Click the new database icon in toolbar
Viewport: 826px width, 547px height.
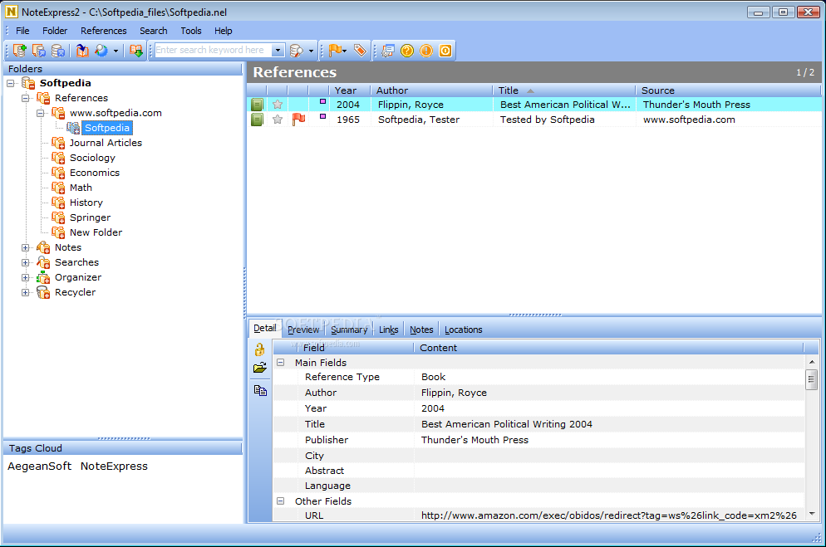point(19,51)
